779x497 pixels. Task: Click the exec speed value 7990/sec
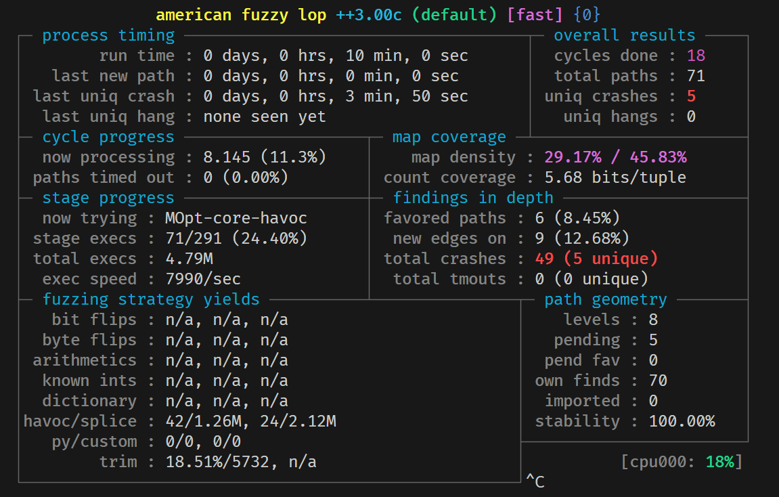pos(203,279)
